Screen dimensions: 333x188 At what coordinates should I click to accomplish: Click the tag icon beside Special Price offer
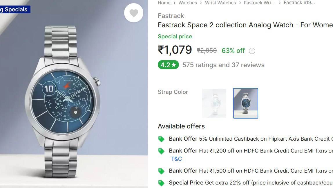point(161,183)
